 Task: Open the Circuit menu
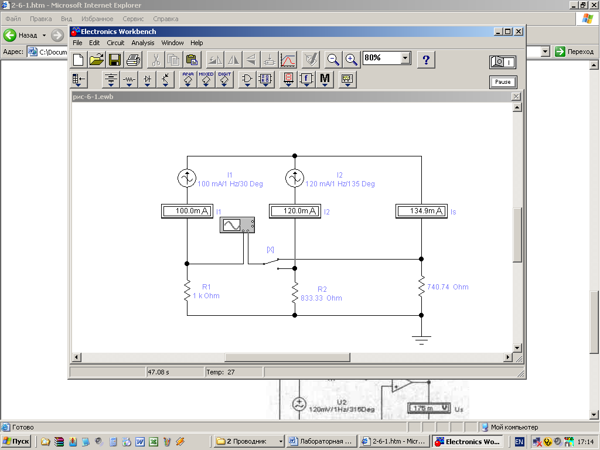click(115, 43)
